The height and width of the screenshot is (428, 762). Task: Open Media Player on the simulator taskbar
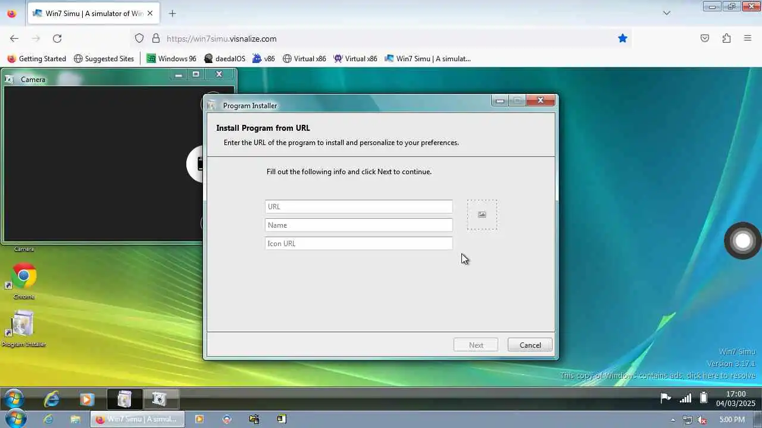coord(87,399)
